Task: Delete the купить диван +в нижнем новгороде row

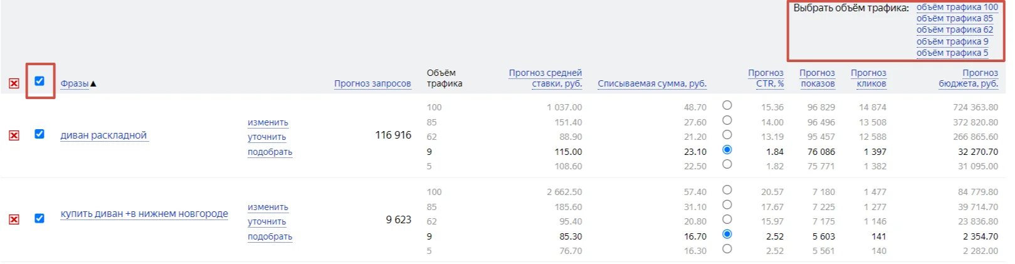Action: (14, 219)
